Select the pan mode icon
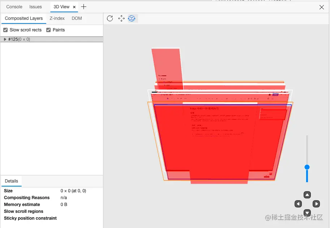Image resolution: width=330 pixels, height=228 pixels. (x=121, y=18)
